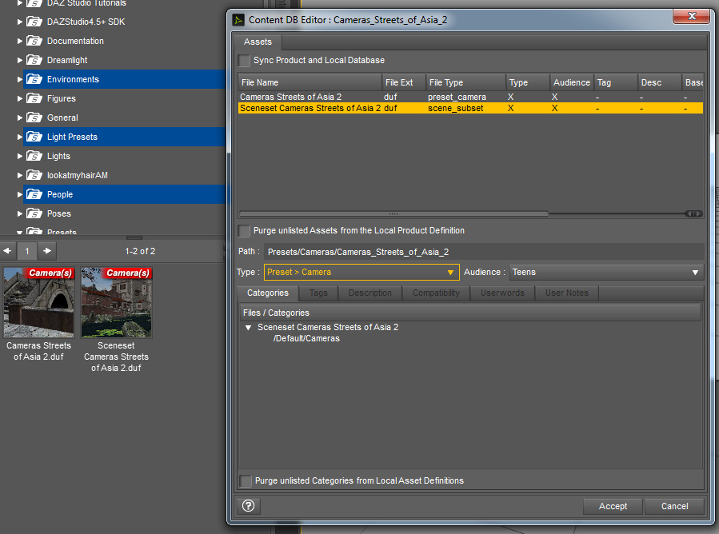Expand the Poses folder arrow
Viewport: 719px width, 534px height.
(x=20, y=214)
